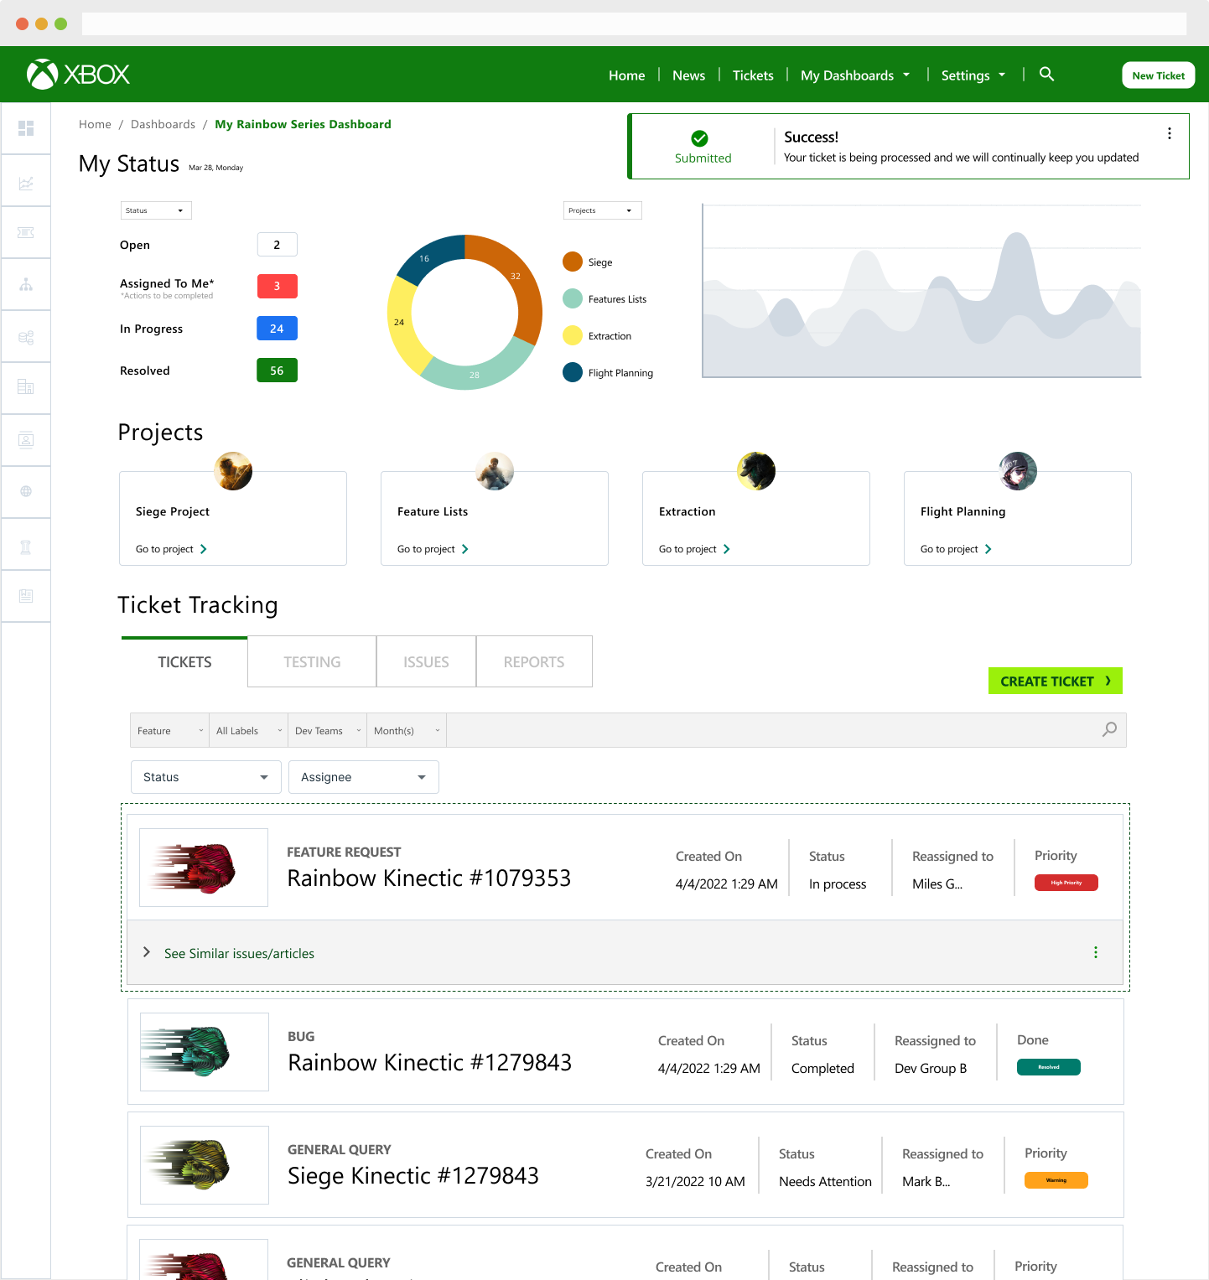The height and width of the screenshot is (1280, 1209).
Task: Switch to the REPORTS tab
Action: (534, 662)
